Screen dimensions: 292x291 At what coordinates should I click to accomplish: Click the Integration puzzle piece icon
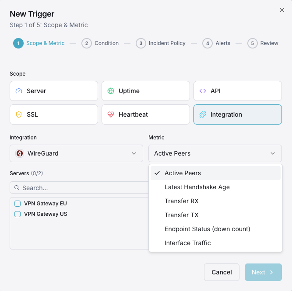[203, 114]
